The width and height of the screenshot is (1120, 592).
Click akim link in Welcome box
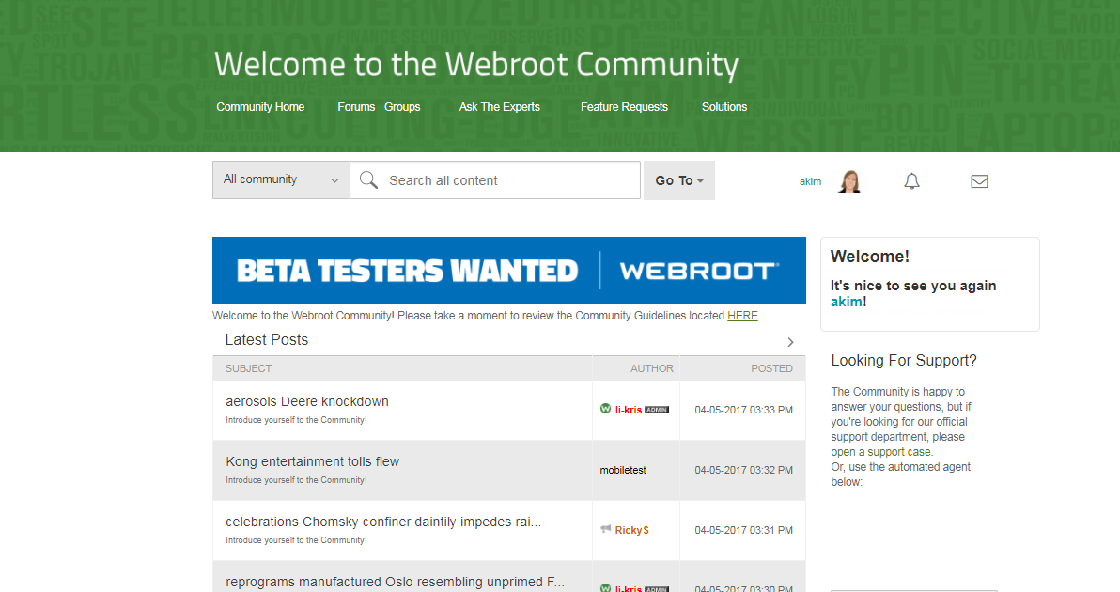click(x=846, y=302)
